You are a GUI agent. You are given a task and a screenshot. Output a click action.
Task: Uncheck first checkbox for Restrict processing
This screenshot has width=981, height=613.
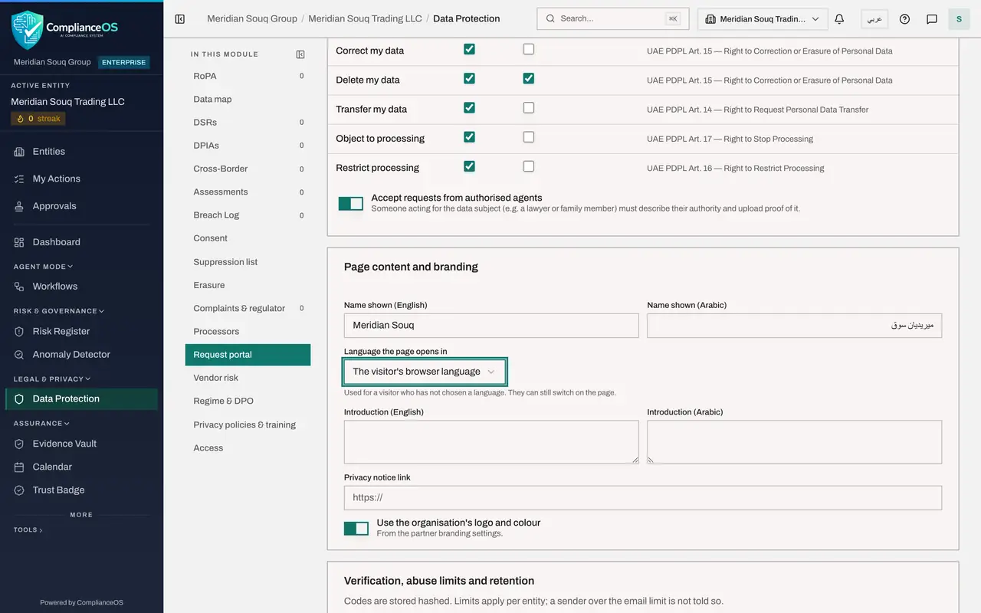point(469,166)
